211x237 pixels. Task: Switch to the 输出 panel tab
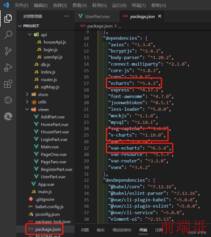coord(101,230)
